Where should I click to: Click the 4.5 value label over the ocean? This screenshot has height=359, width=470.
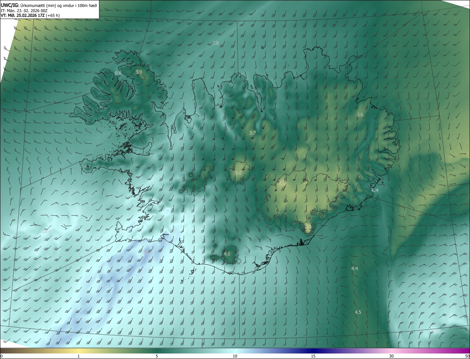[x=358, y=312]
